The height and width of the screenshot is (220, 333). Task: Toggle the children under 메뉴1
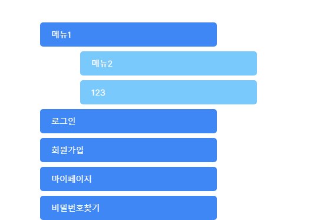tap(128, 34)
